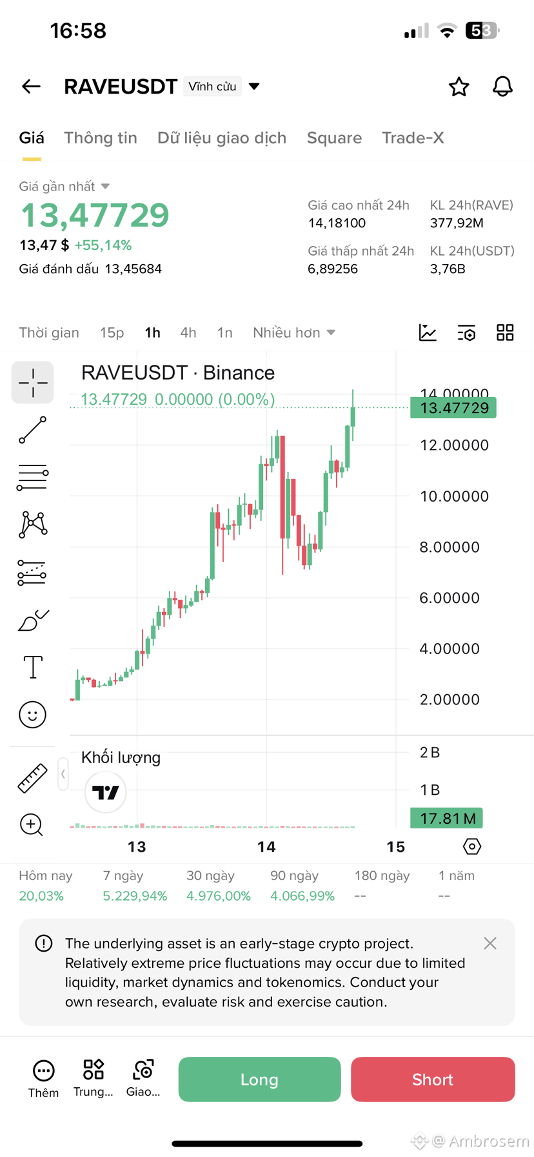Open the Giao... trading icon
The width and height of the screenshot is (534, 1157).
point(143,1078)
